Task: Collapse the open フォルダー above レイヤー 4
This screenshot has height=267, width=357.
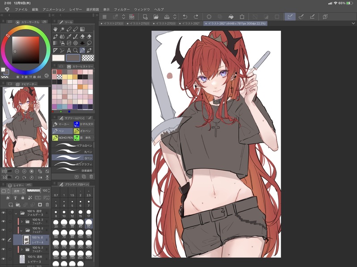Action: point(21,230)
